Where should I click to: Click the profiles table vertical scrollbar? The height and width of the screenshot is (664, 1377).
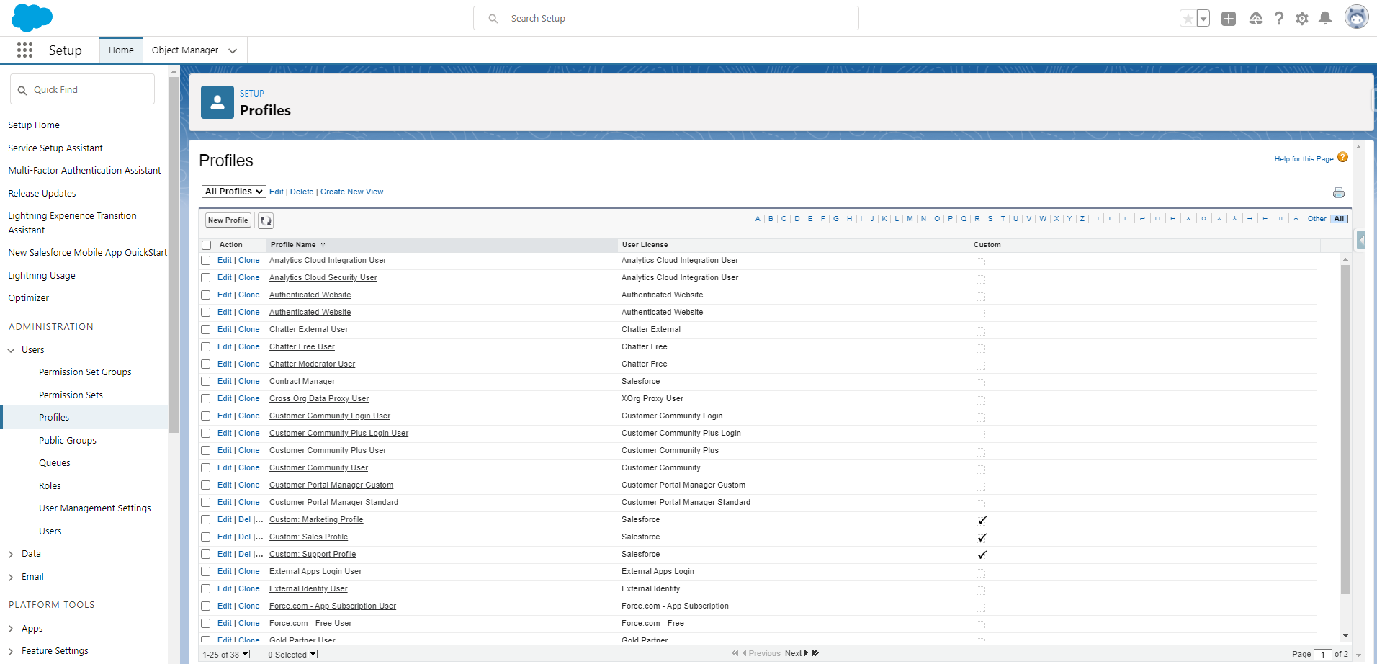point(1345,429)
